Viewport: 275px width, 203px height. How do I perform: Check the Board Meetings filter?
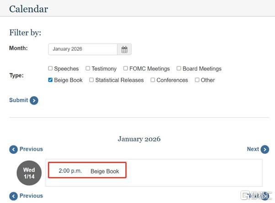[x=179, y=68]
